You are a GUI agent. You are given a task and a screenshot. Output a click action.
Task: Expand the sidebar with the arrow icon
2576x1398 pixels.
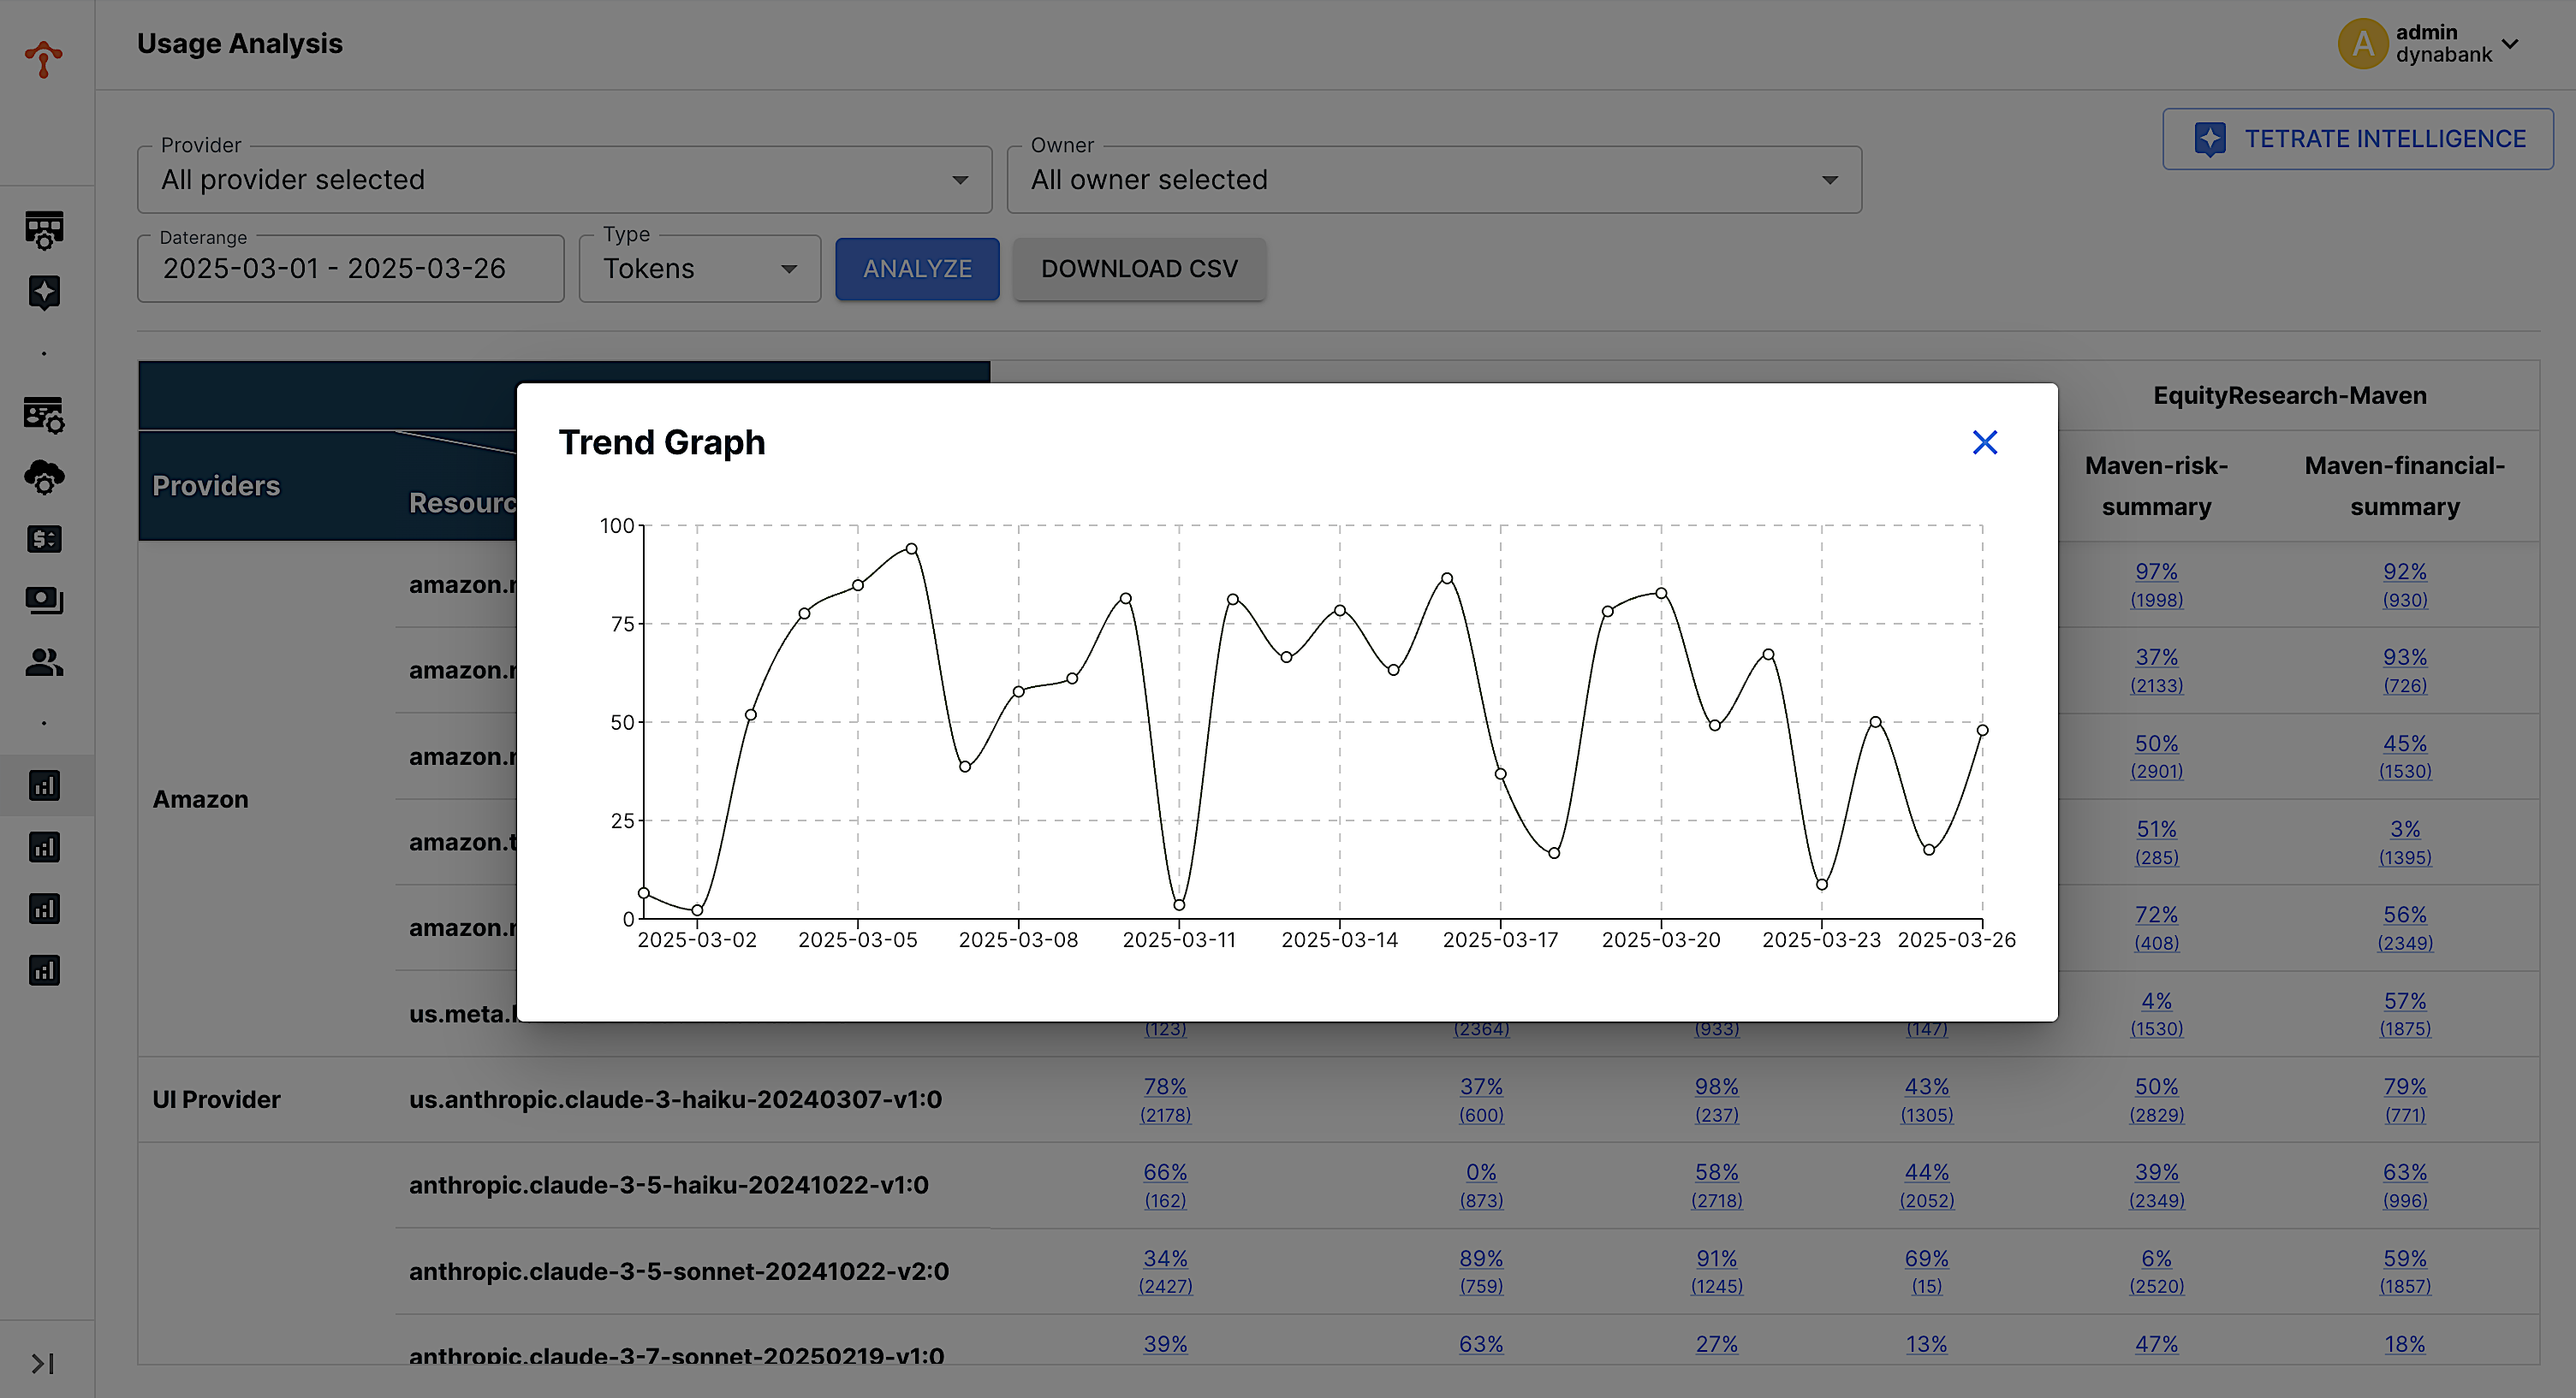tap(42, 1364)
